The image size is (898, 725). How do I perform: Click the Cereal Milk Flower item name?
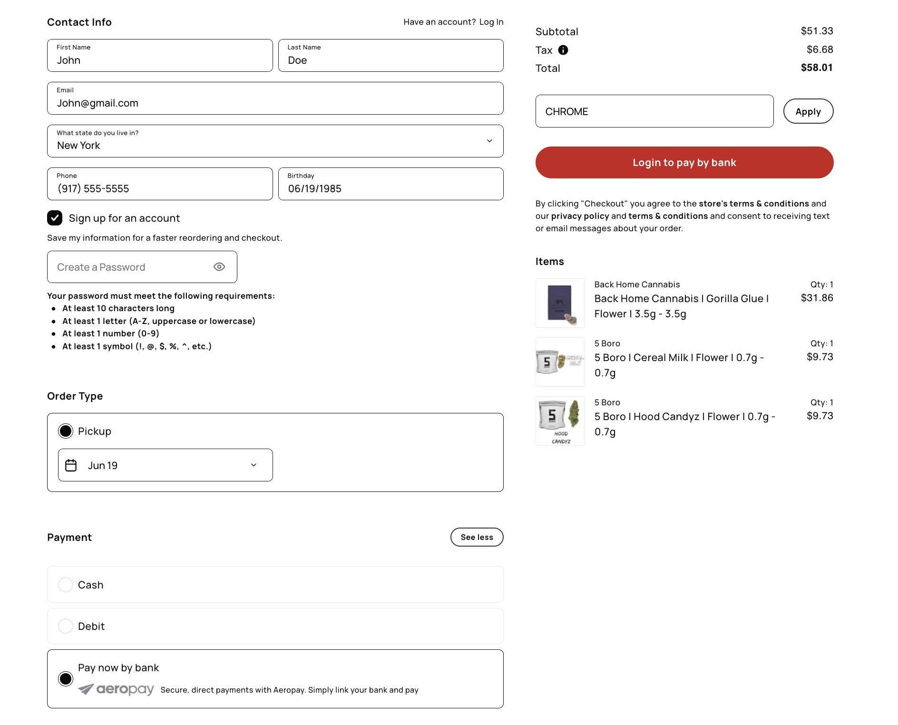(x=679, y=365)
